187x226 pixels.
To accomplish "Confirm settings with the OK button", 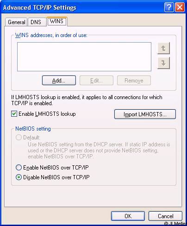I will (128, 216).
